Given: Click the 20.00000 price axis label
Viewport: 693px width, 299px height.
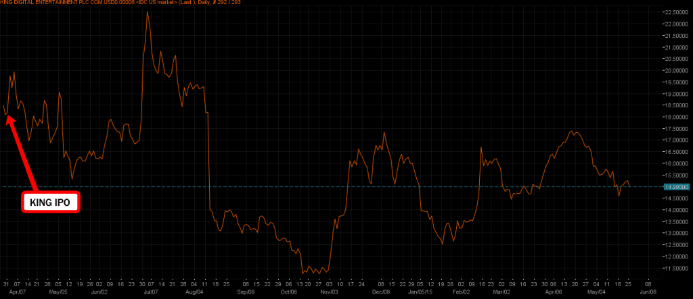Looking at the screenshot, I should 676,71.
